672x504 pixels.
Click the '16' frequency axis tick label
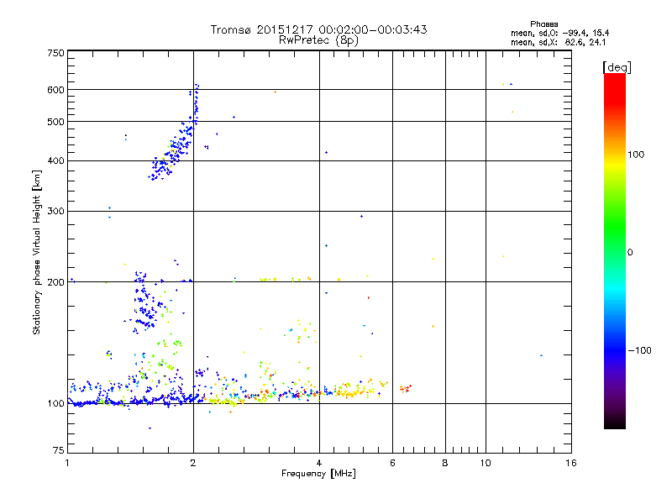click(571, 463)
